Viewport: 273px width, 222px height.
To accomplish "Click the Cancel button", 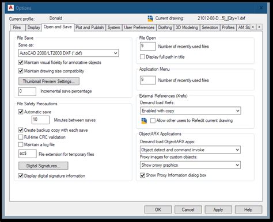I will [188, 209].
